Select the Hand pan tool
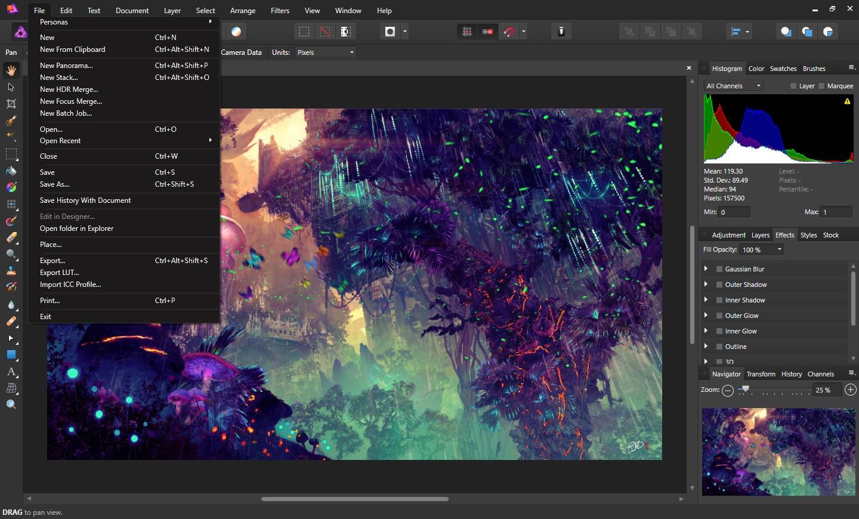This screenshot has height=519, width=859. [x=11, y=70]
